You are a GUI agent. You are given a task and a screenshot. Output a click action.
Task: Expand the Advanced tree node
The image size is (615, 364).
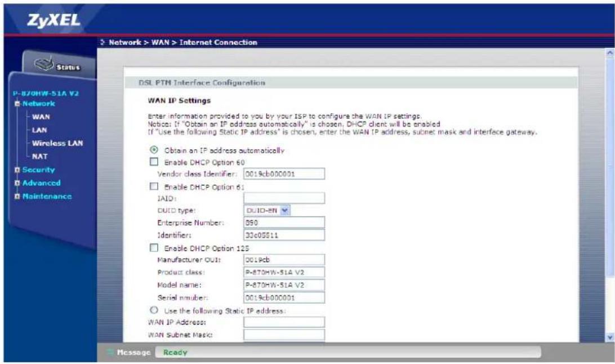[x=17, y=183]
